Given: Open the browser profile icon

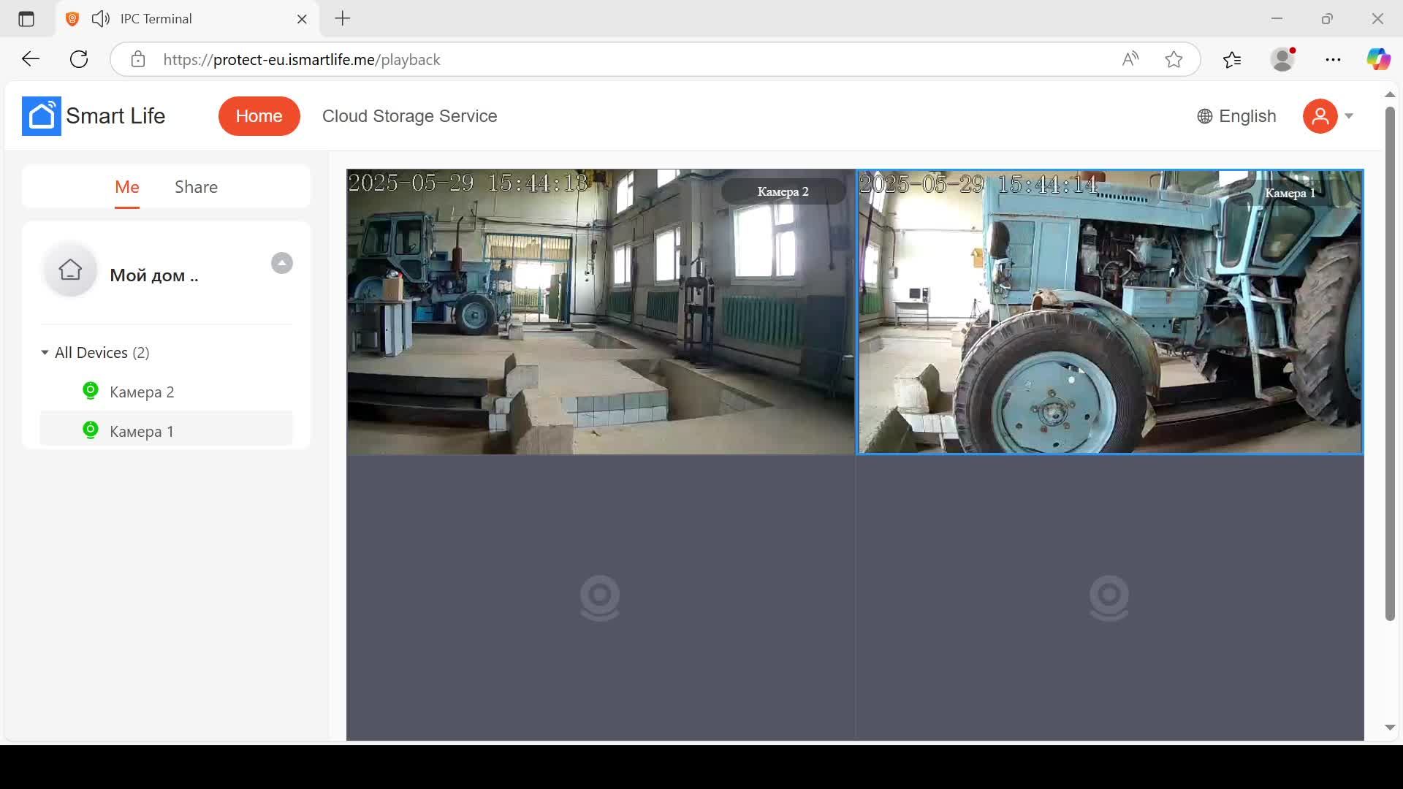Looking at the screenshot, I should click(x=1283, y=59).
